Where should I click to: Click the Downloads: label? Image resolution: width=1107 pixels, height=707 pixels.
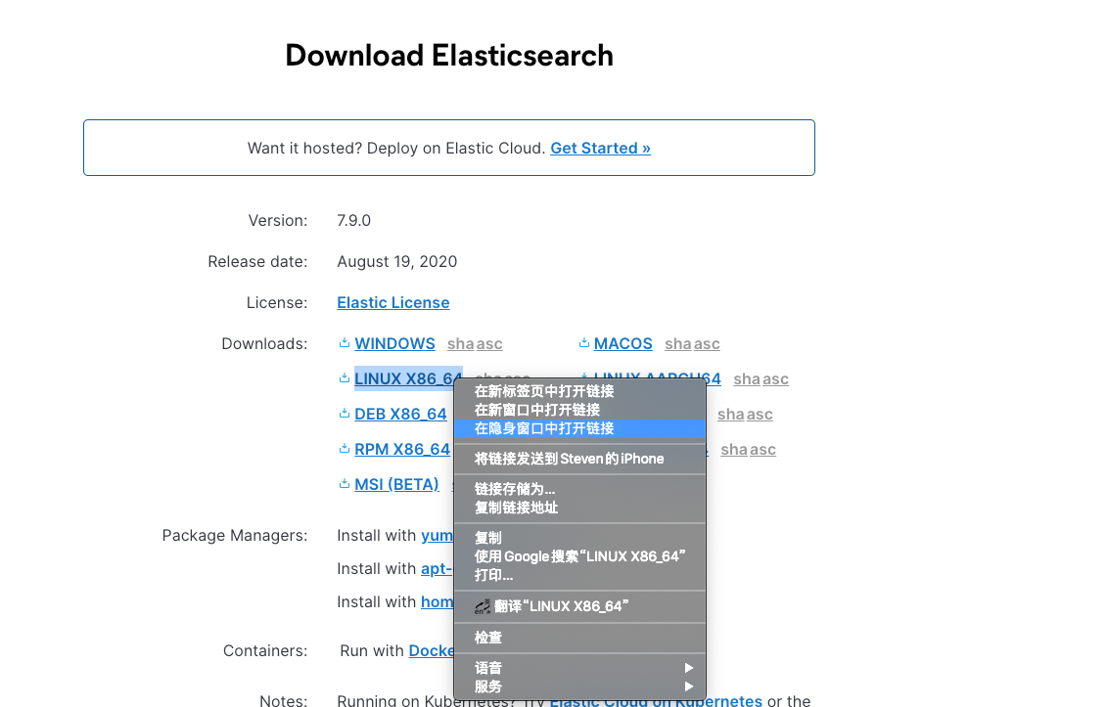click(264, 343)
